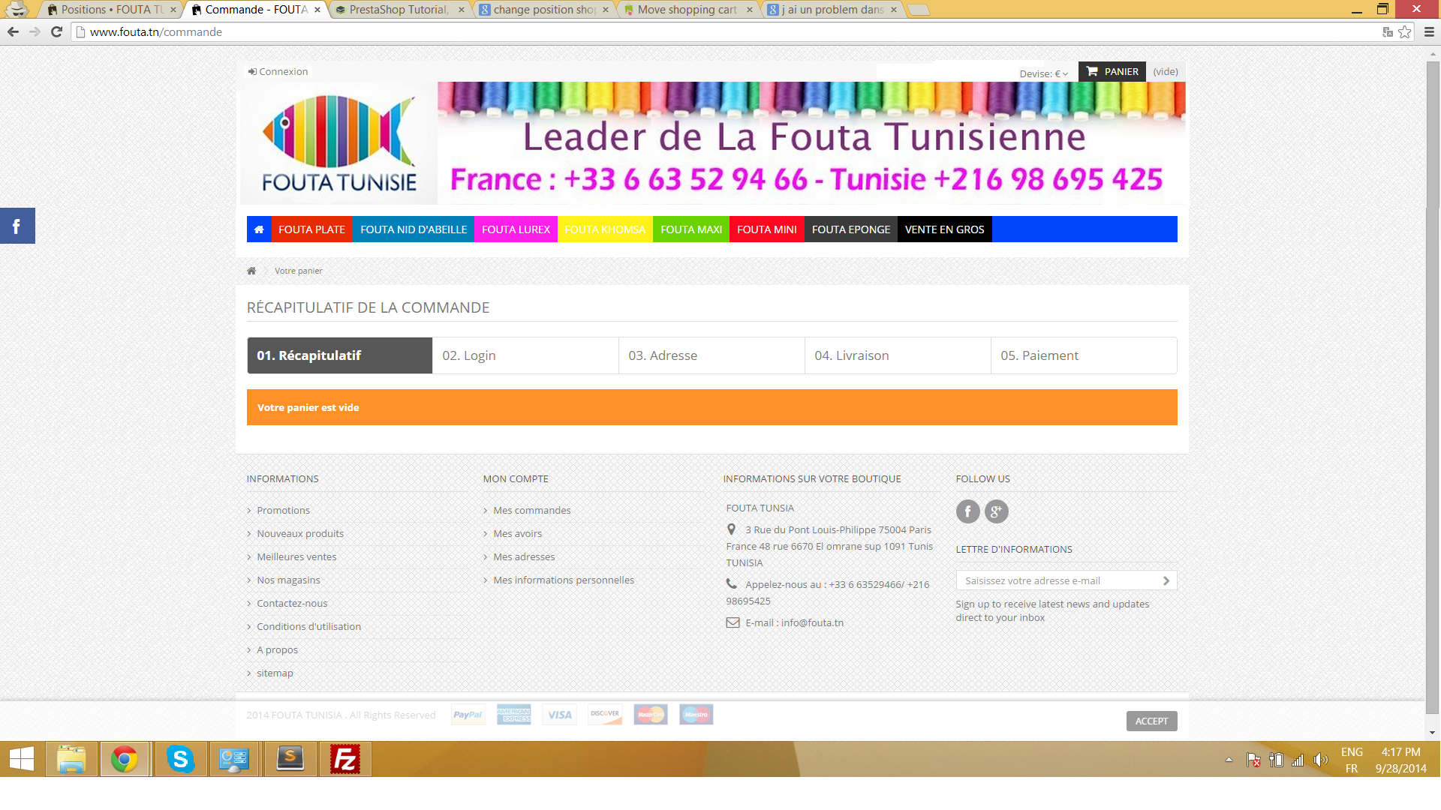Select the 01. Récapitulatif step
The width and height of the screenshot is (1441, 810).
pyautogui.click(x=340, y=355)
